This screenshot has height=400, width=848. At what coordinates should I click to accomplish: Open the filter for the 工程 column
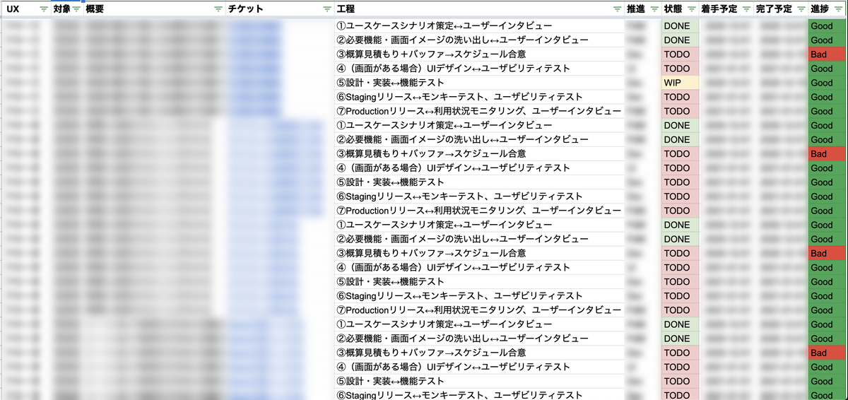(x=617, y=10)
